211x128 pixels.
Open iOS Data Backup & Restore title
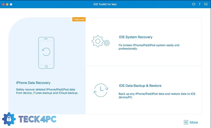140,86
